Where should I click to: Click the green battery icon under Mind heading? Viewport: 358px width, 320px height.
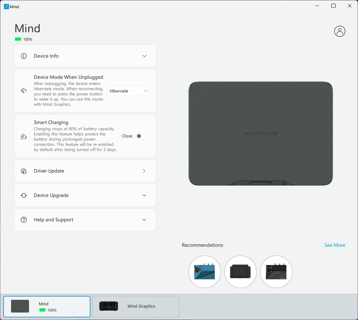(x=18, y=39)
